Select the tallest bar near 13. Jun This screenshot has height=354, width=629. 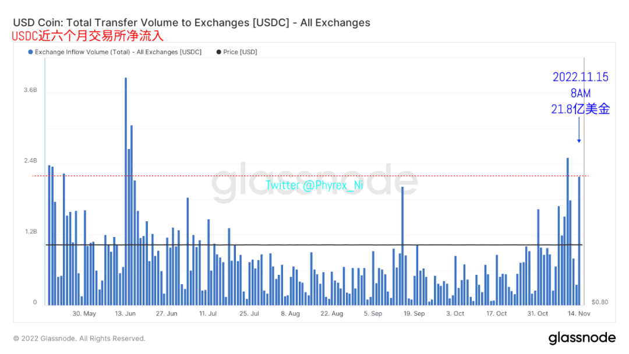(x=125, y=191)
